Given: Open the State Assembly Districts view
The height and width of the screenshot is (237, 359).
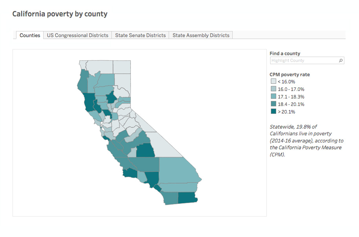Looking at the screenshot, I should (201, 35).
